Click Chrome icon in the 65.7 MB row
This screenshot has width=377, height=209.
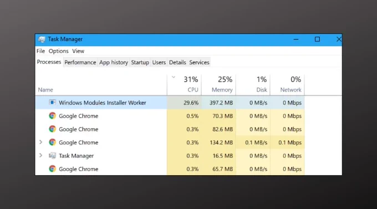click(x=52, y=169)
